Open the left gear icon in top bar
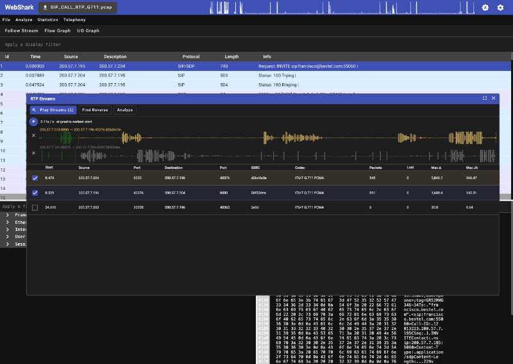The width and height of the screenshot is (513, 364). 485,8
